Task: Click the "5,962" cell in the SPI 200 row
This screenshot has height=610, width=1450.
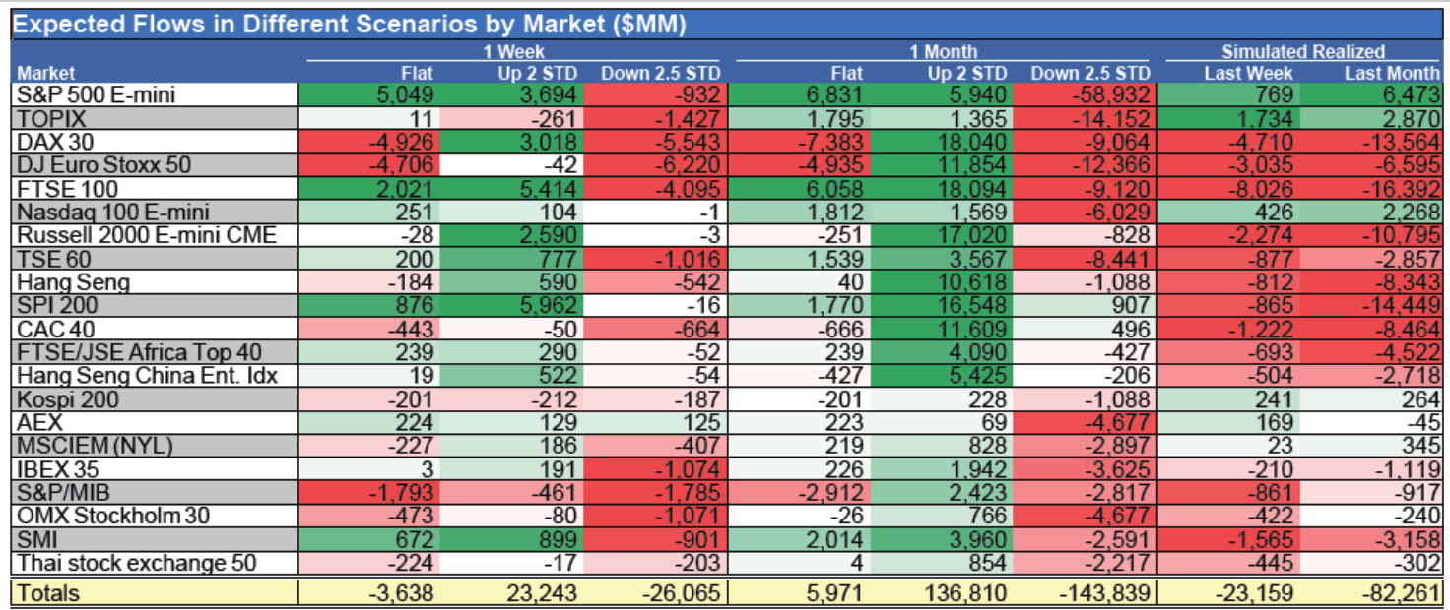Action: (x=547, y=306)
